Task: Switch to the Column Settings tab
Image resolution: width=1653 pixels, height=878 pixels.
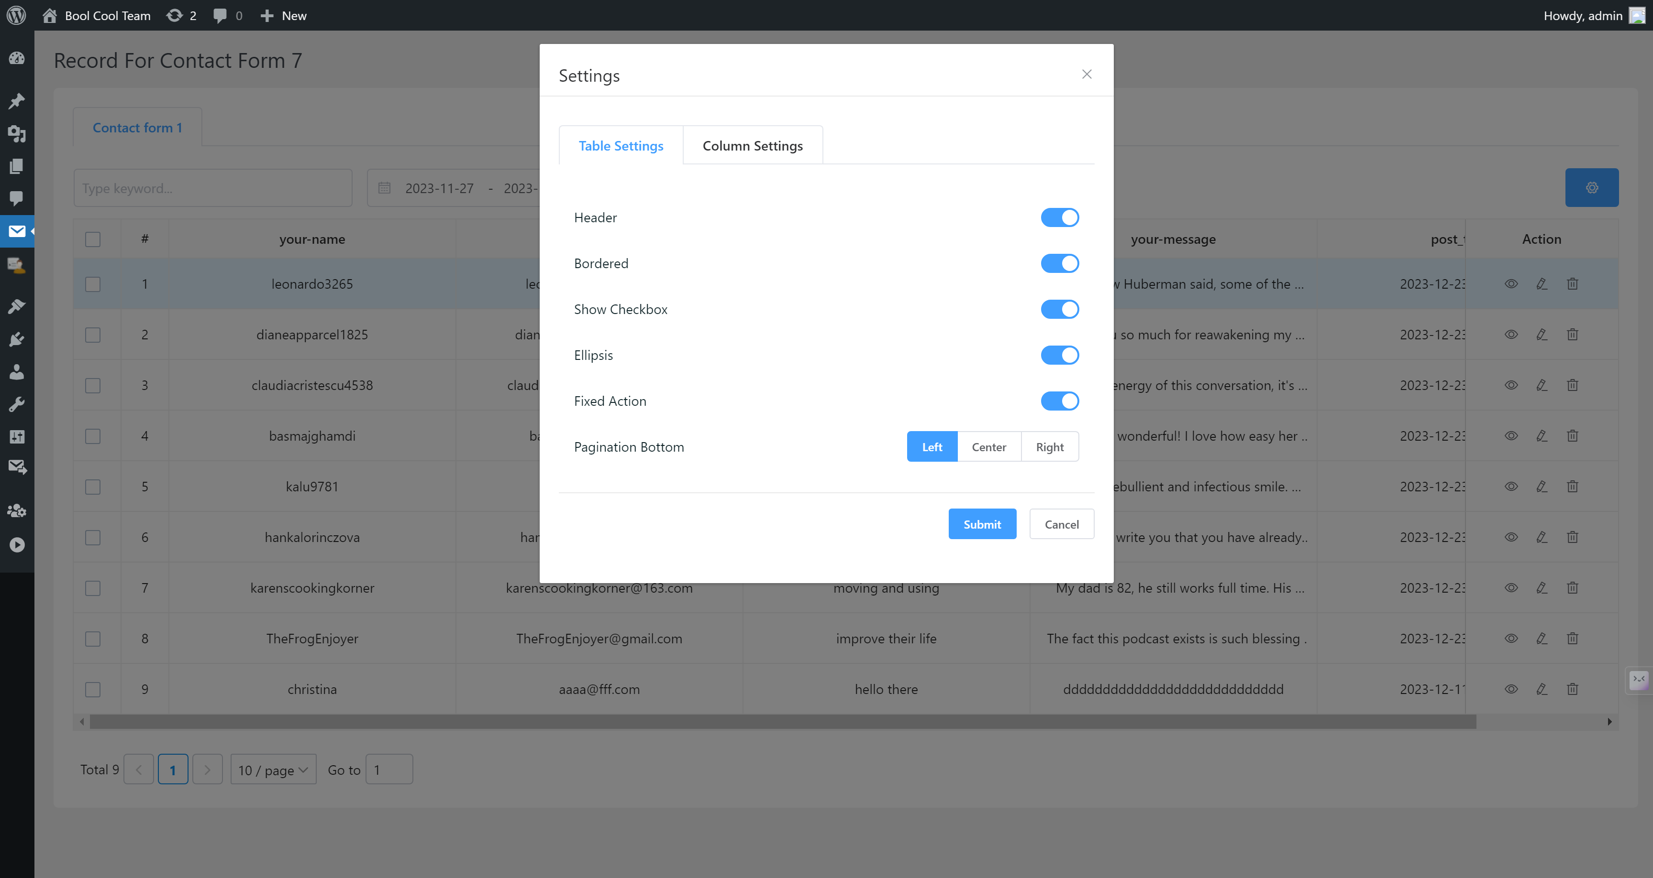Action: point(753,145)
